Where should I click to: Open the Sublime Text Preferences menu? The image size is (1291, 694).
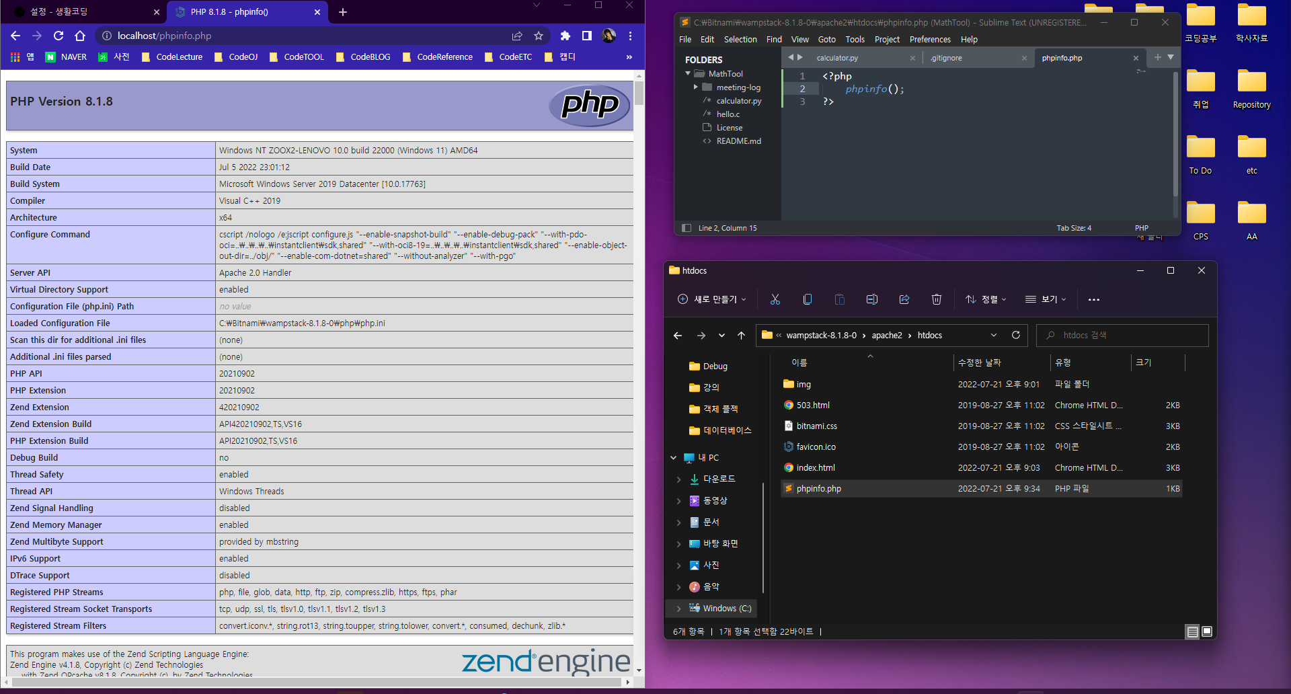point(930,40)
